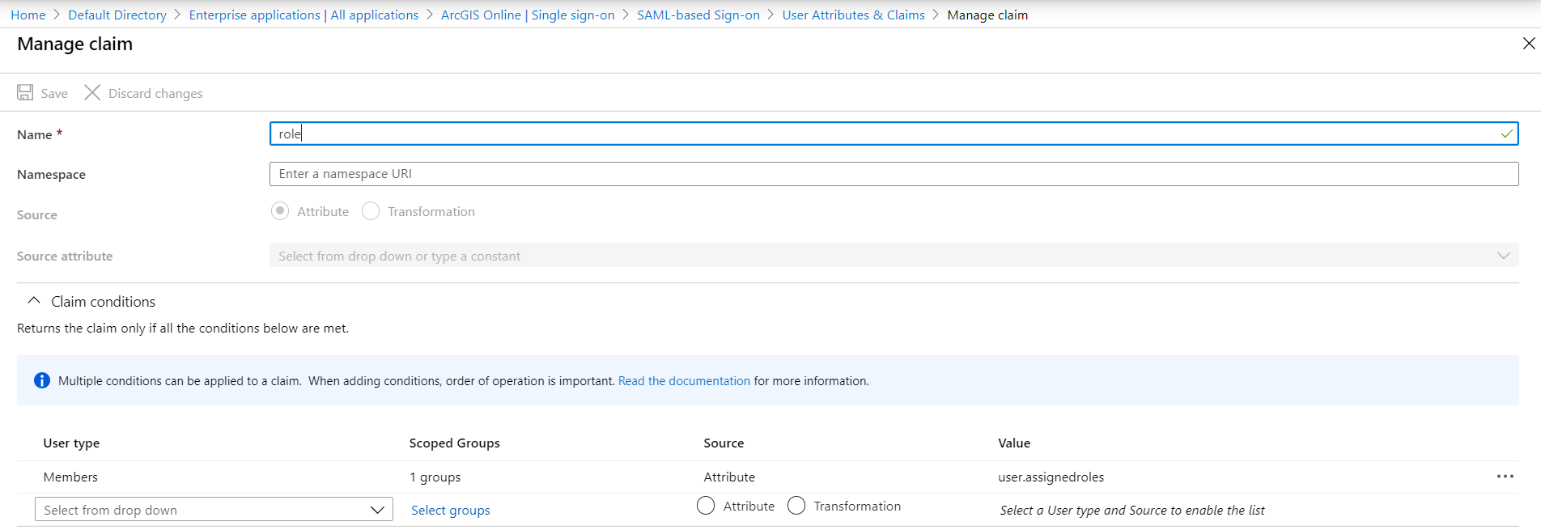Image resolution: width=1541 pixels, height=530 pixels.
Task: Open the User type Select from drop down
Action: click(x=214, y=510)
